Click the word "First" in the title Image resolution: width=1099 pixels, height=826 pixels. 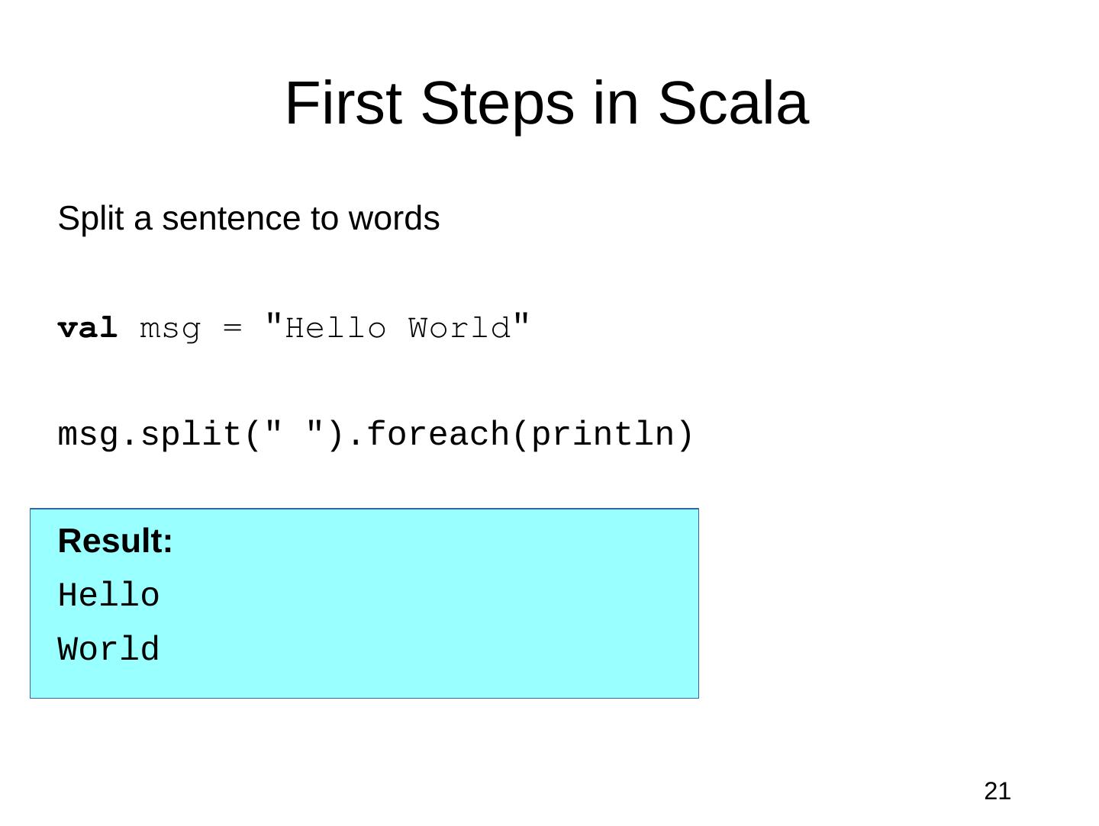click(x=343, y=104)
